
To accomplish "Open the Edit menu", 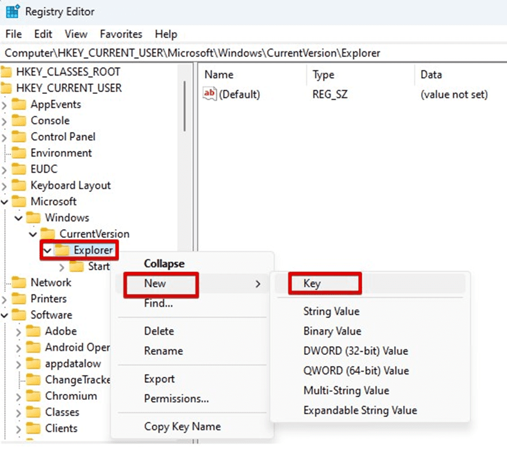I will (43, 34).
